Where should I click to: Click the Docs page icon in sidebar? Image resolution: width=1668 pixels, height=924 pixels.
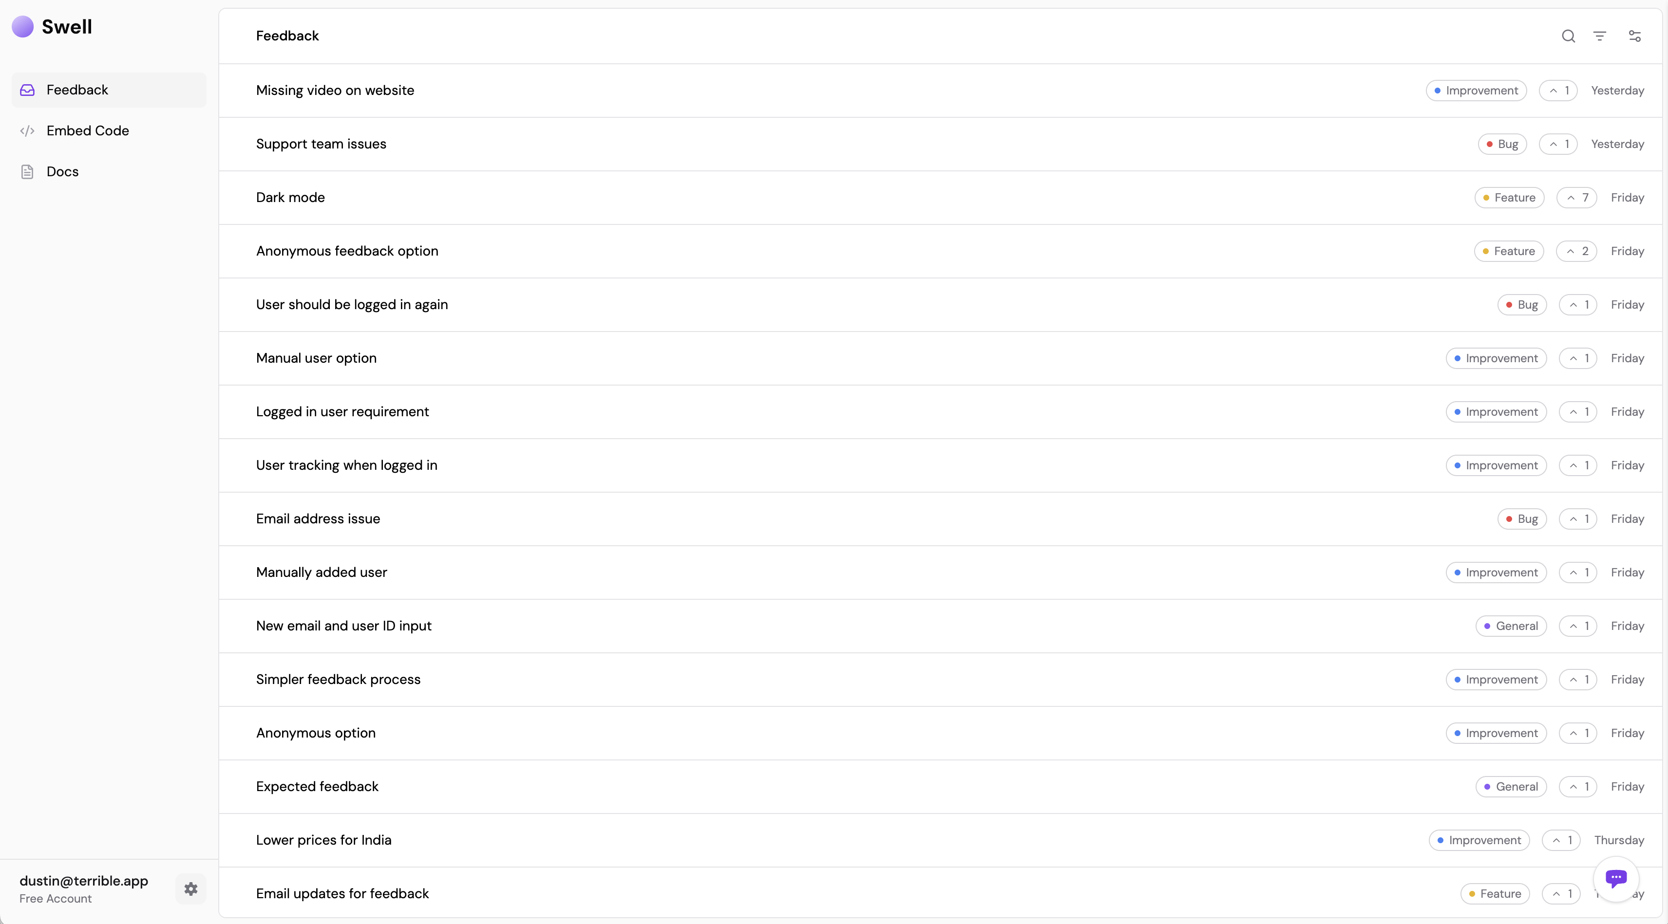[28, 171]
